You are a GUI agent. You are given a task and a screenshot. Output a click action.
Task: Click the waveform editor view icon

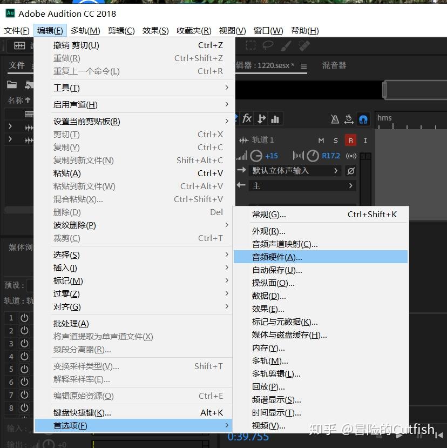[x=19, y=46]
